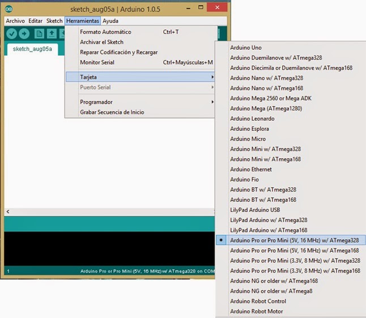Click the Upload arrow toolbar icon
Screen dimensions: 366x318
(24, 34)
